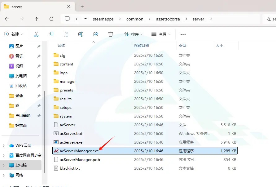Expand the 百度网盘同步空 tree node

[3, 155]
